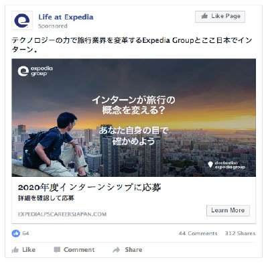This screenshot has height=268, width=268.
Task: Click the 2020年度インターンシップに応募 headline
Action: pyautogui.click(x=89, y=188)
